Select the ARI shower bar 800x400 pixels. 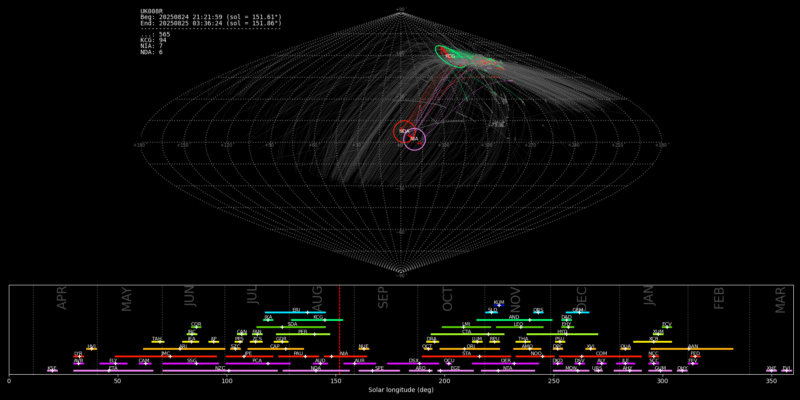tap(184, 349)
